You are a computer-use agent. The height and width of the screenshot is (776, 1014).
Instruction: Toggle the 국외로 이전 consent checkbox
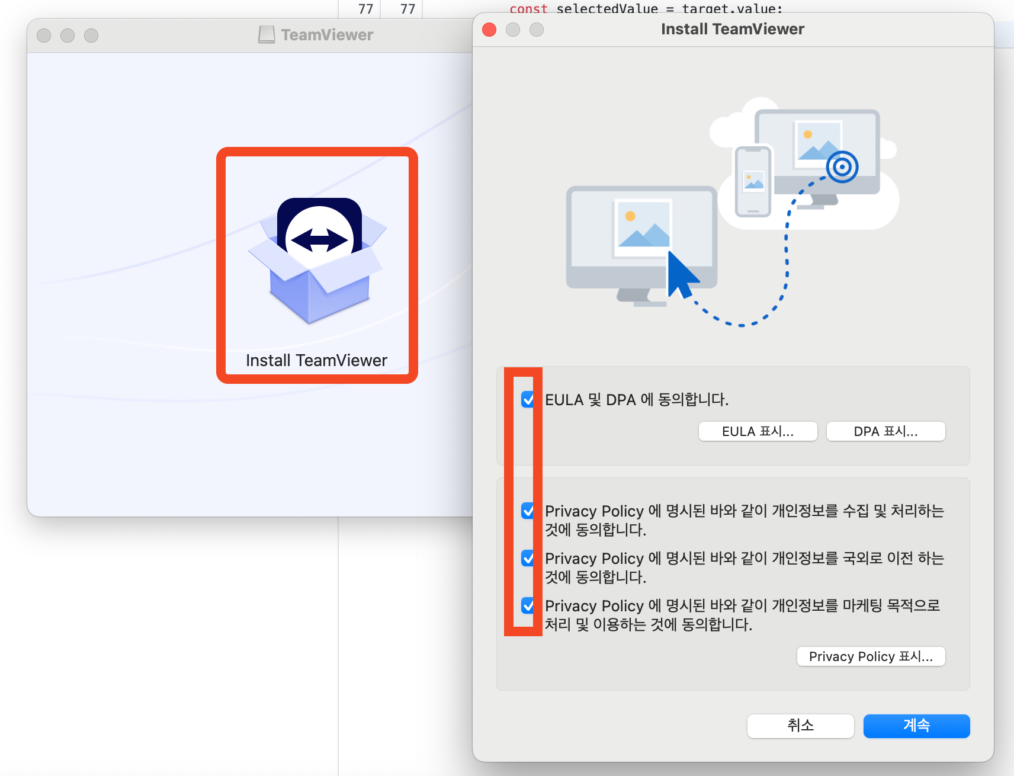coord(528,558)
